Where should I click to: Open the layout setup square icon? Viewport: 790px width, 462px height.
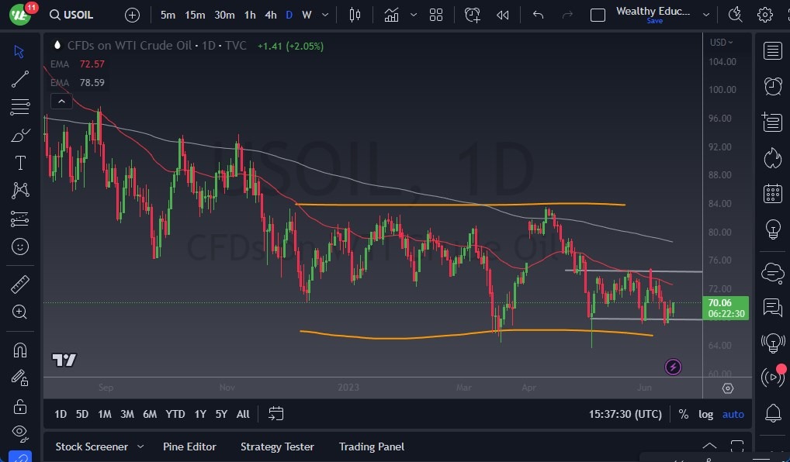(x=598, y=15)
